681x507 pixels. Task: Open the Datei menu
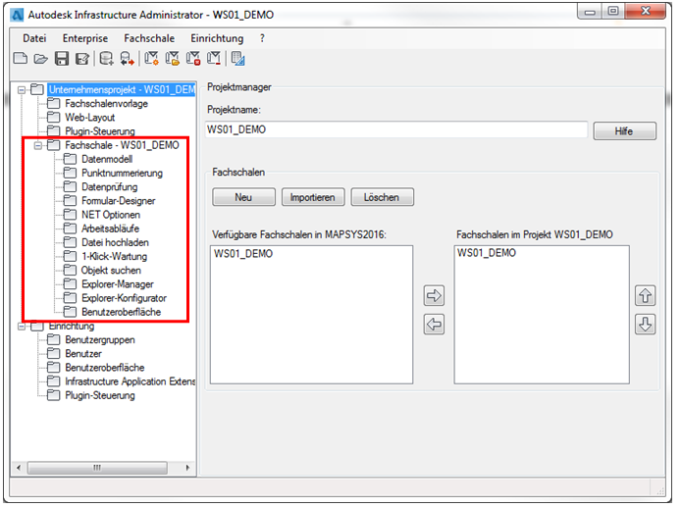click(x=34, y=38)
